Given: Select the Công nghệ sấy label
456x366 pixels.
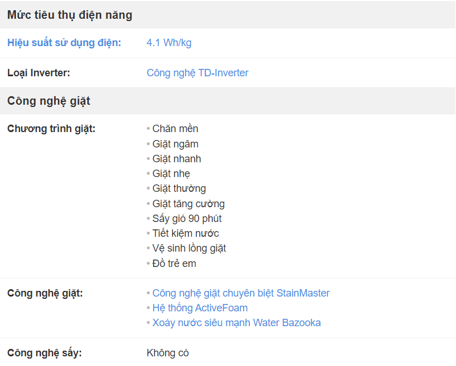Looking at the screenshot, I should click(x=44, y=353).
